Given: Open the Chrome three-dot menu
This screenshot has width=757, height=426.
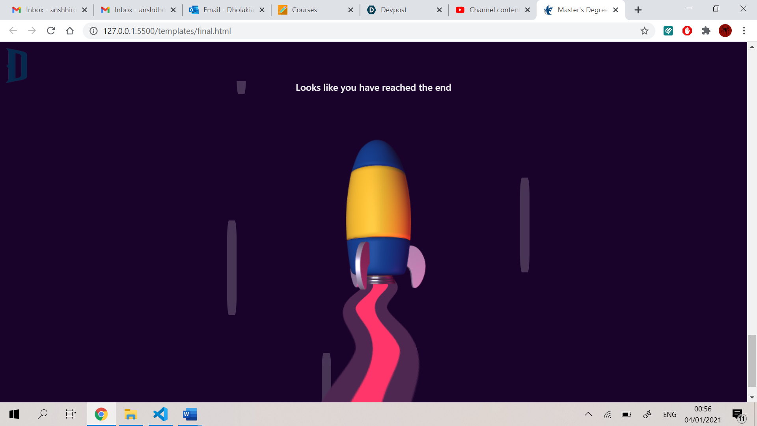Looking at the screenshot, I should [x=744, y=31].
